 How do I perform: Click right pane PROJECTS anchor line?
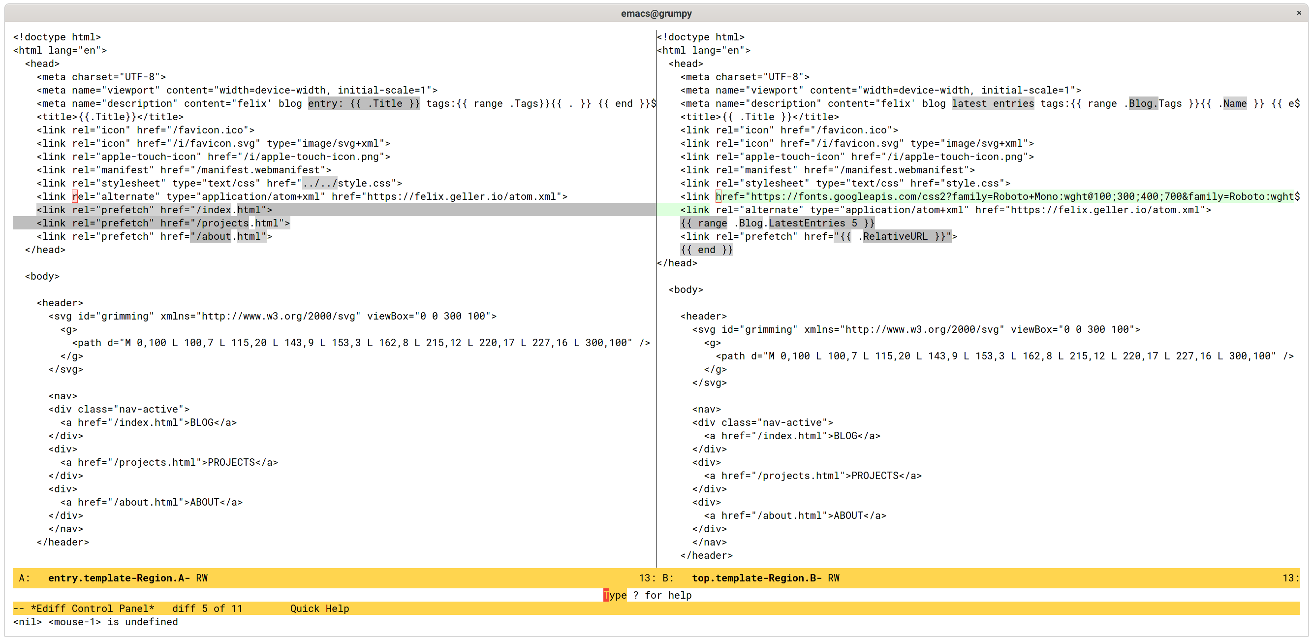(x=813, y=475)
